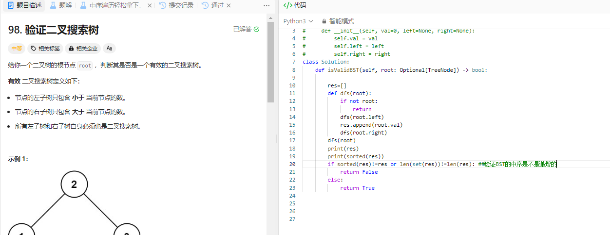610x235 pixels.
Task: Click line number 7 in editor
Action: pos(293,62)
